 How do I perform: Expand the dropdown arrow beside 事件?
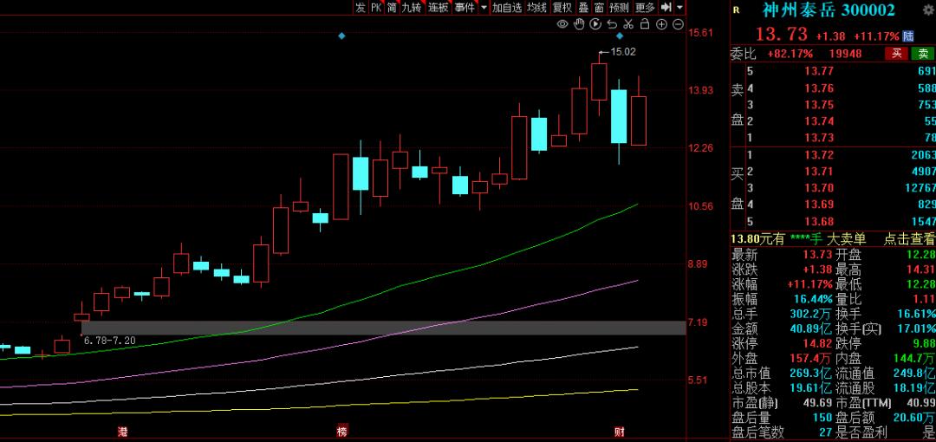(484, 8)
